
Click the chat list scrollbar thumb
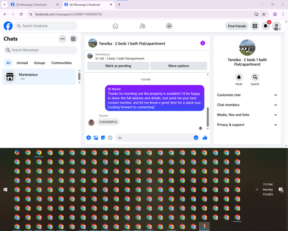coord(79,76)
